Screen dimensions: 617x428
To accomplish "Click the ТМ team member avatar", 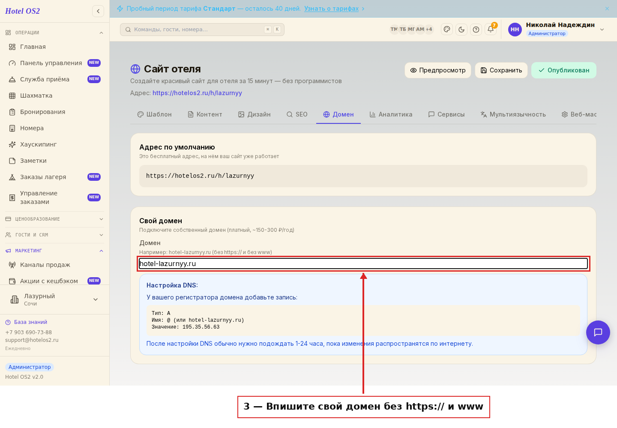I will pyautogui.click(x=394, y=30).
